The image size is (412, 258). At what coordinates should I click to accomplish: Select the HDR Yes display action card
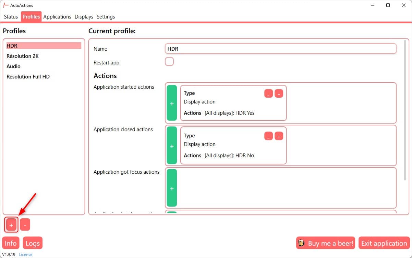(233, 103)
